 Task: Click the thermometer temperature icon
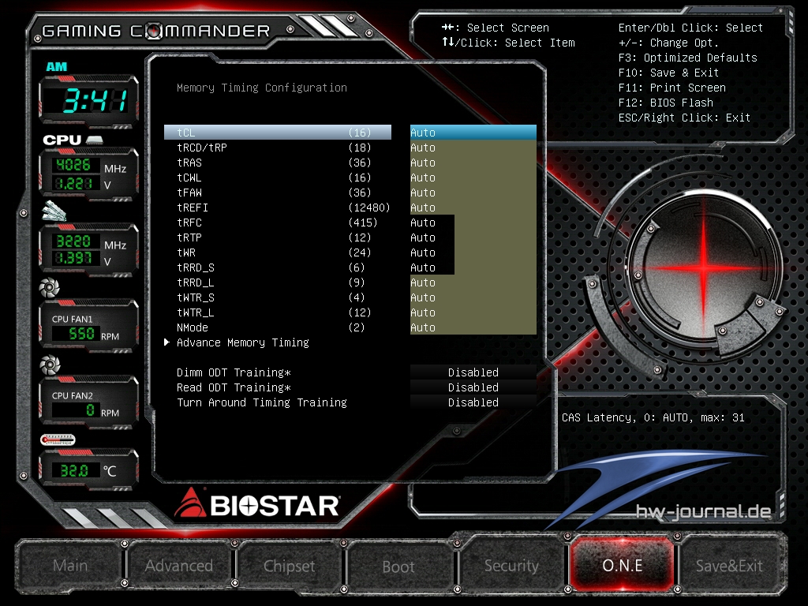pos(58,440)
